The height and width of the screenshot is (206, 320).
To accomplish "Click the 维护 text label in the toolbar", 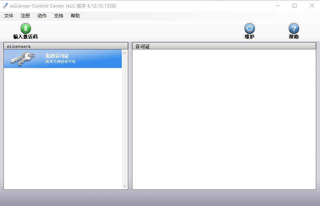I will click(x=249, y=37).
